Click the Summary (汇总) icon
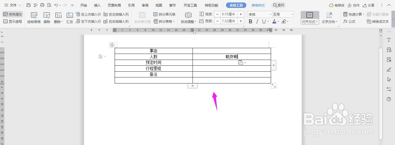 click(x=70, y=18)
